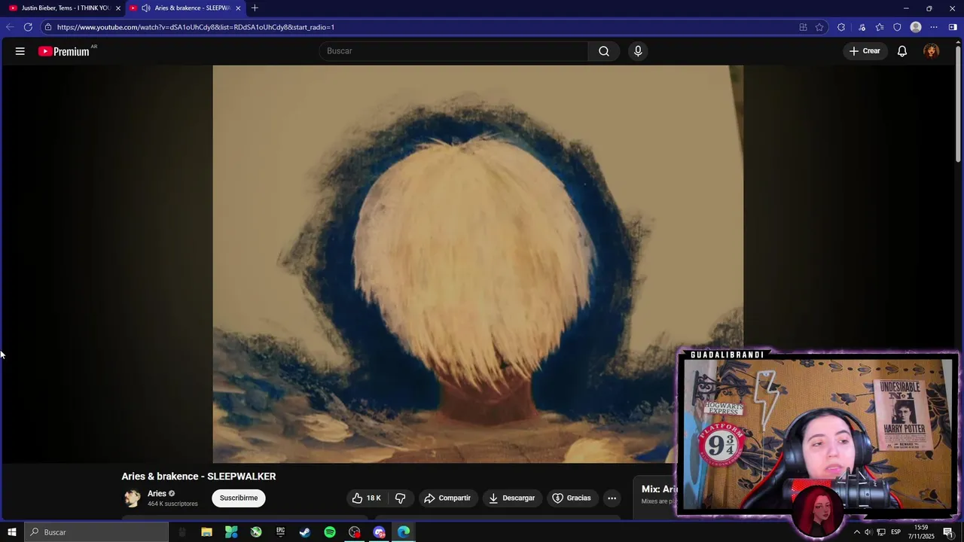Go back with the browser arrow

click(10, 27)
